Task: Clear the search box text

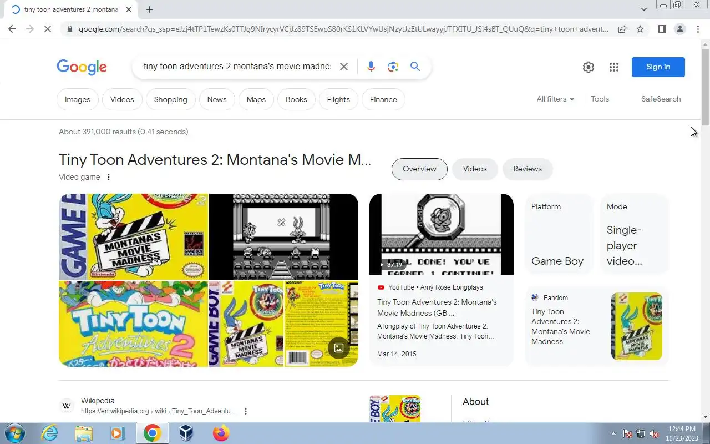Action: pyautogui.click(x=344, y=67)
